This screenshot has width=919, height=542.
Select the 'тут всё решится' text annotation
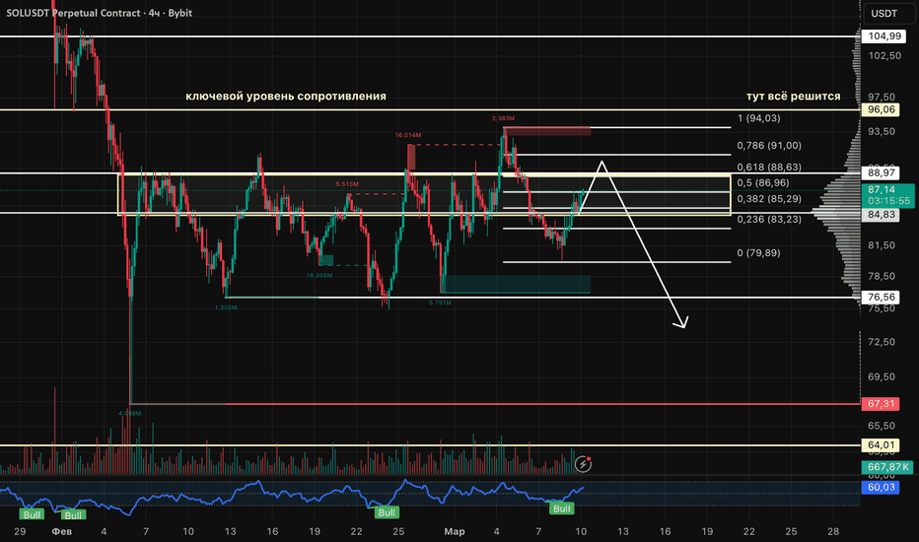coord(793,97)
